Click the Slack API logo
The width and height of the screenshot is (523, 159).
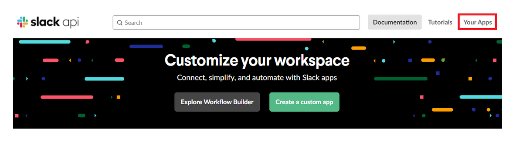tap(48, 22)
